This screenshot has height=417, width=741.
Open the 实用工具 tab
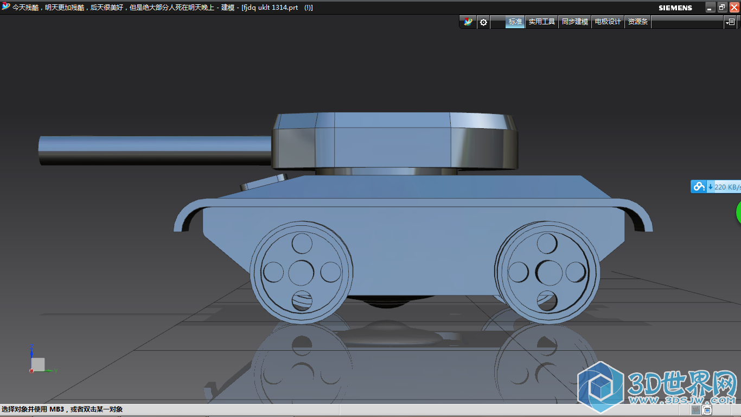click(x=542, y=22)
